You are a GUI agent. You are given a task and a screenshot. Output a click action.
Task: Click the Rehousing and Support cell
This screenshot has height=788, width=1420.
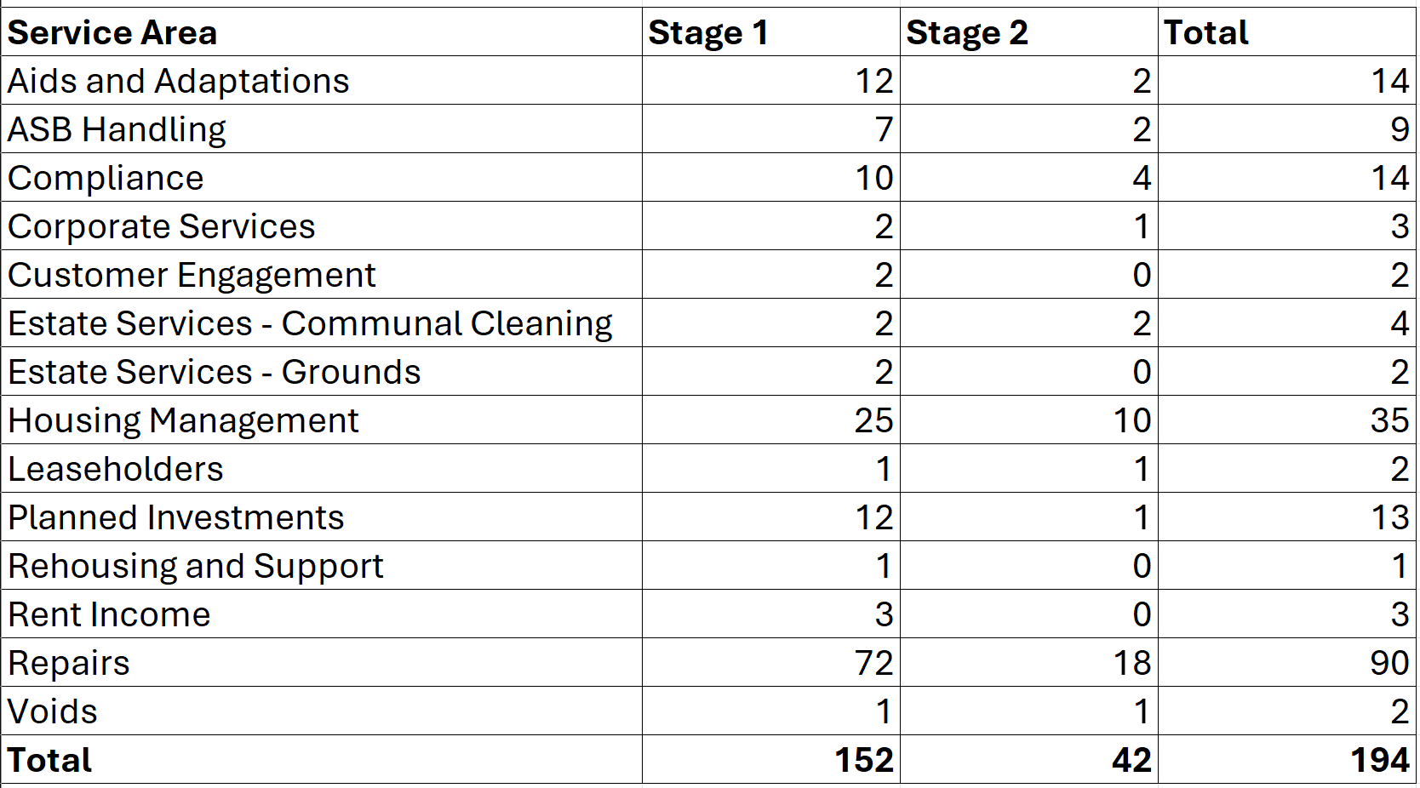196,567
